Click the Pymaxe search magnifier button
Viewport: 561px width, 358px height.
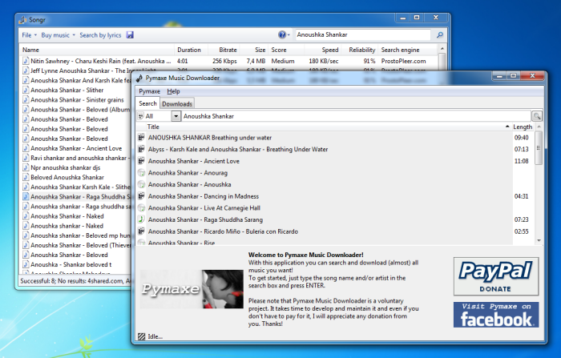point(536,116)
